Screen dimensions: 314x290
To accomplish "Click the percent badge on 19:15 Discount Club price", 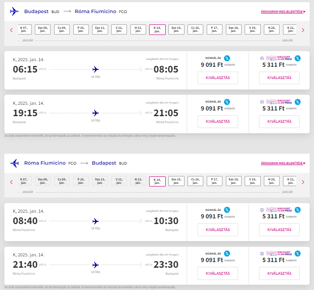I will coord(297,102).
